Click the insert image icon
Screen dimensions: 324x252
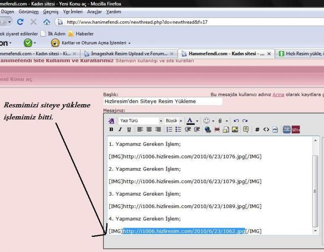pyautogui.click(x=235, y=130)
